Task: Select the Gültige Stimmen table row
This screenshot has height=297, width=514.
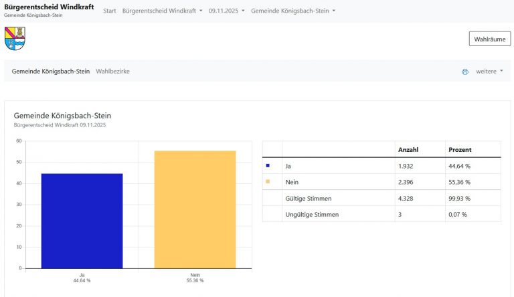Action: coord(381,199)
